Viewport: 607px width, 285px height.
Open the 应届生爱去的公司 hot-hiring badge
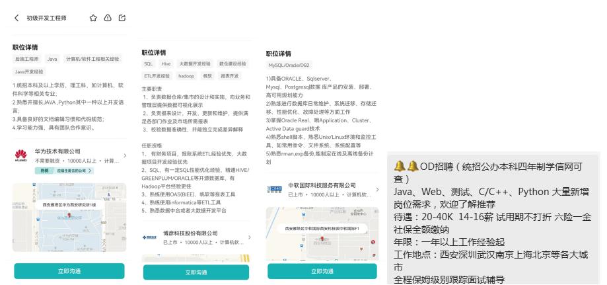pos(64,171)
